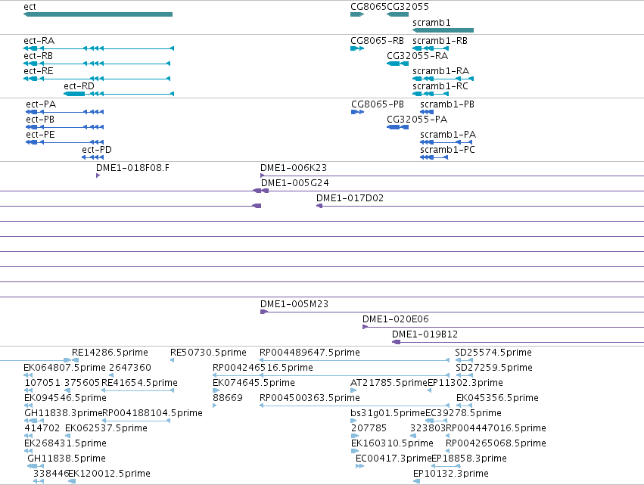Viewport: 644px width, 485px height.
Task: Select the CG8065-PB protein label
Action: (378, 104)
